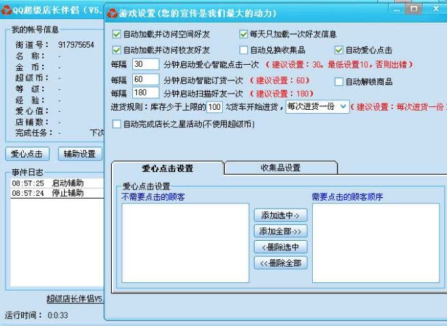This screenshot has height=326, width=447.
Task: Click the 需要点击的顾客顺序 list box
Action: tap(375, 243)
